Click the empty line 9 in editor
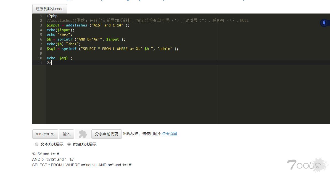This screenshot has width=330, height=174. (x=110, y=53)
